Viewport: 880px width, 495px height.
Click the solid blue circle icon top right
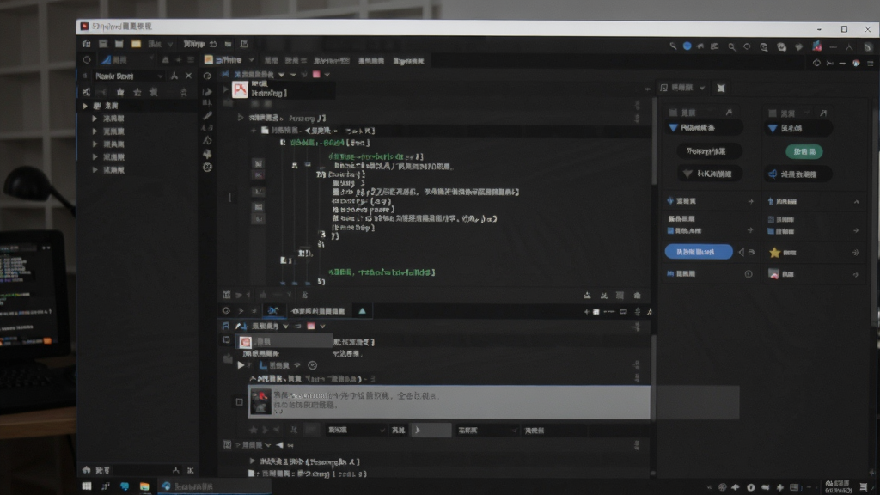687,46
